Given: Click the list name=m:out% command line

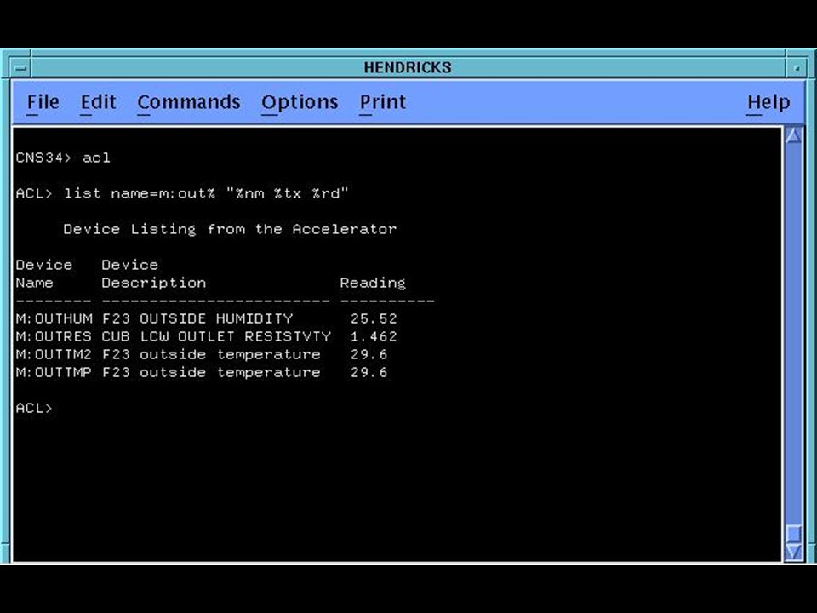Looking at the screenshot, I should [x=182, y=193].
